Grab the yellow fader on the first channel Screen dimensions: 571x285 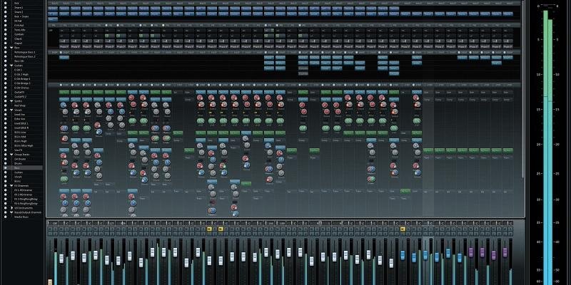pos(50,282)
